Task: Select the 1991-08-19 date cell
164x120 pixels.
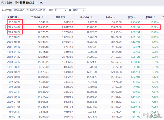Action: tap(14, 67)
